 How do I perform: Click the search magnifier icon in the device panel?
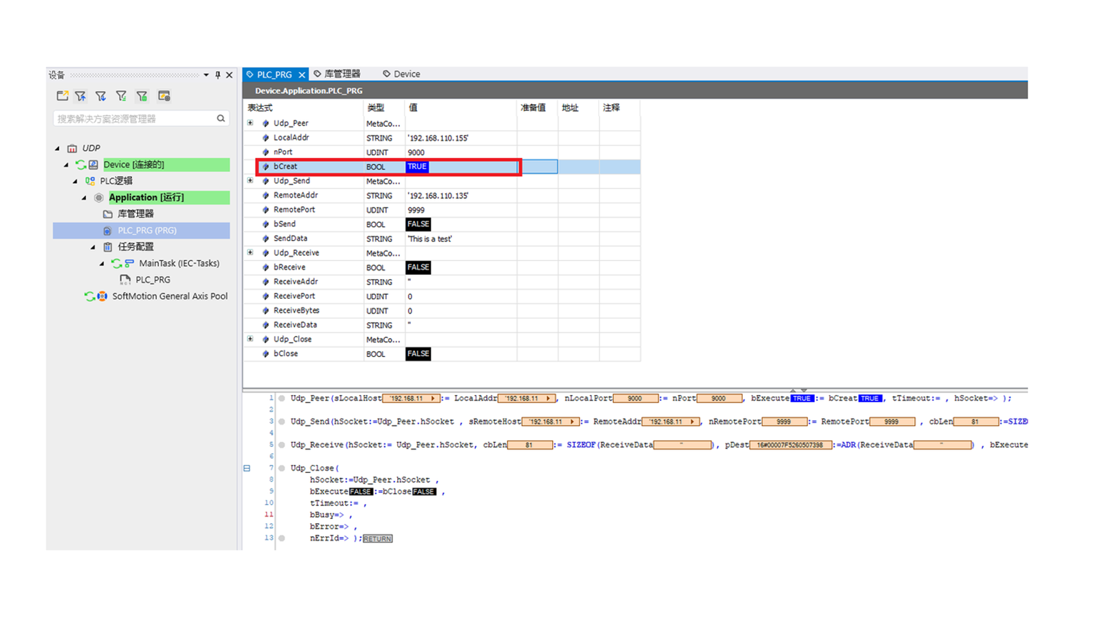221,118
